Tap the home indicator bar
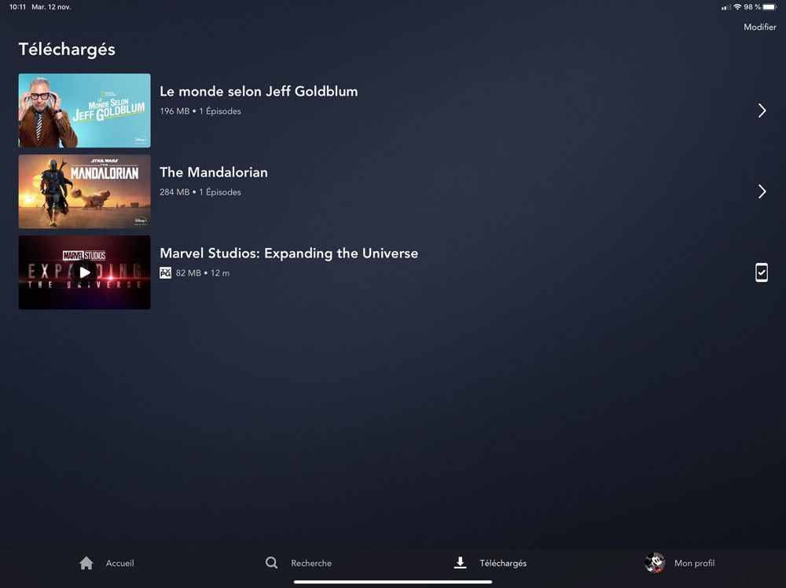 pyautogui.click(x=393, y=582)
